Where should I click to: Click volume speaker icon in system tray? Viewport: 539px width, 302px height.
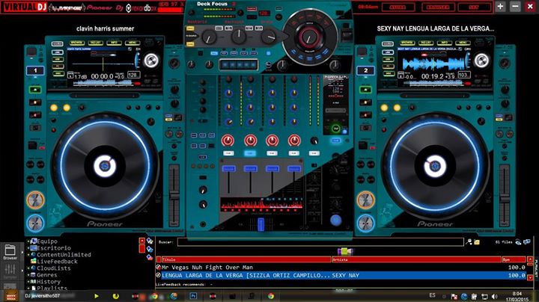[x=495, y=296]
